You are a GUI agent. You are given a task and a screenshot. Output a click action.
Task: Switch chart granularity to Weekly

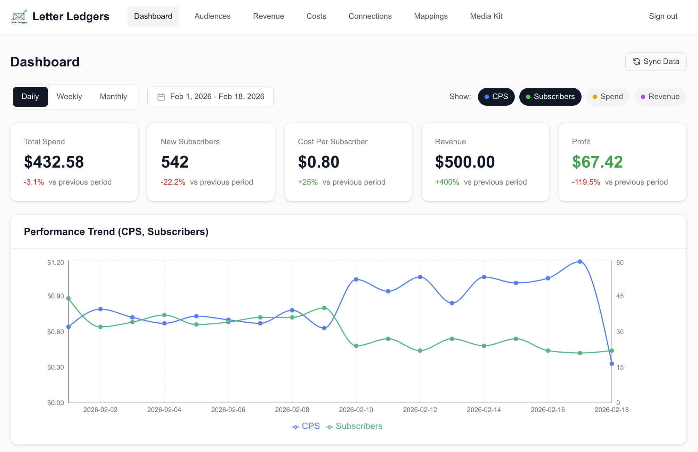(69, 97)
